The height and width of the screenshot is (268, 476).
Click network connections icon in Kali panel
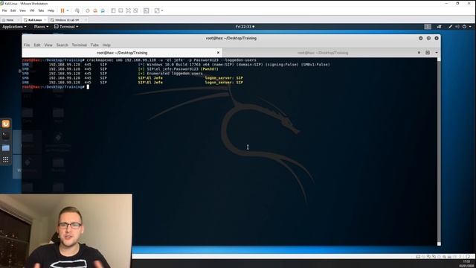440,27
